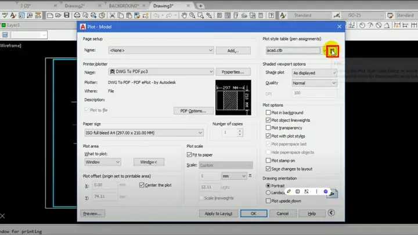The width and height of the screenshot is (418, 235).
Task: Select the Zoom Realtime magnifier tool
Action: pyautogui.click(x=192, y=16)
